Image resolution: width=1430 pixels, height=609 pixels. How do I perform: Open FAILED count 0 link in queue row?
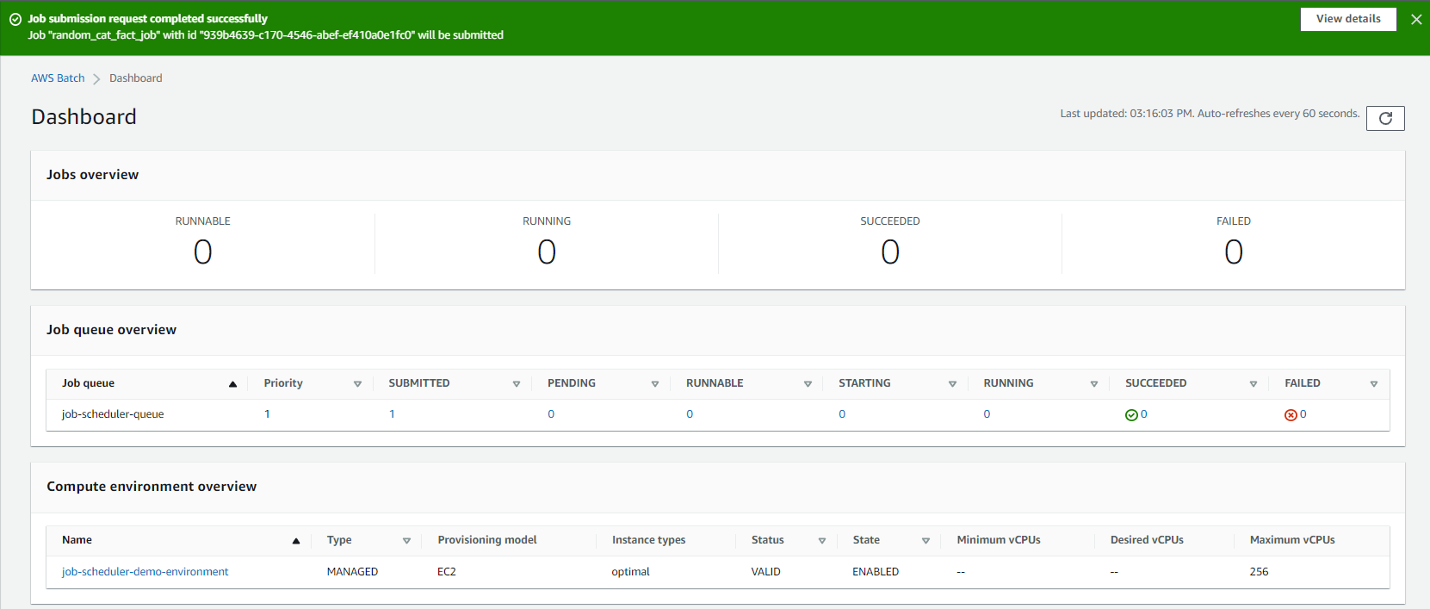(1303, 414)
